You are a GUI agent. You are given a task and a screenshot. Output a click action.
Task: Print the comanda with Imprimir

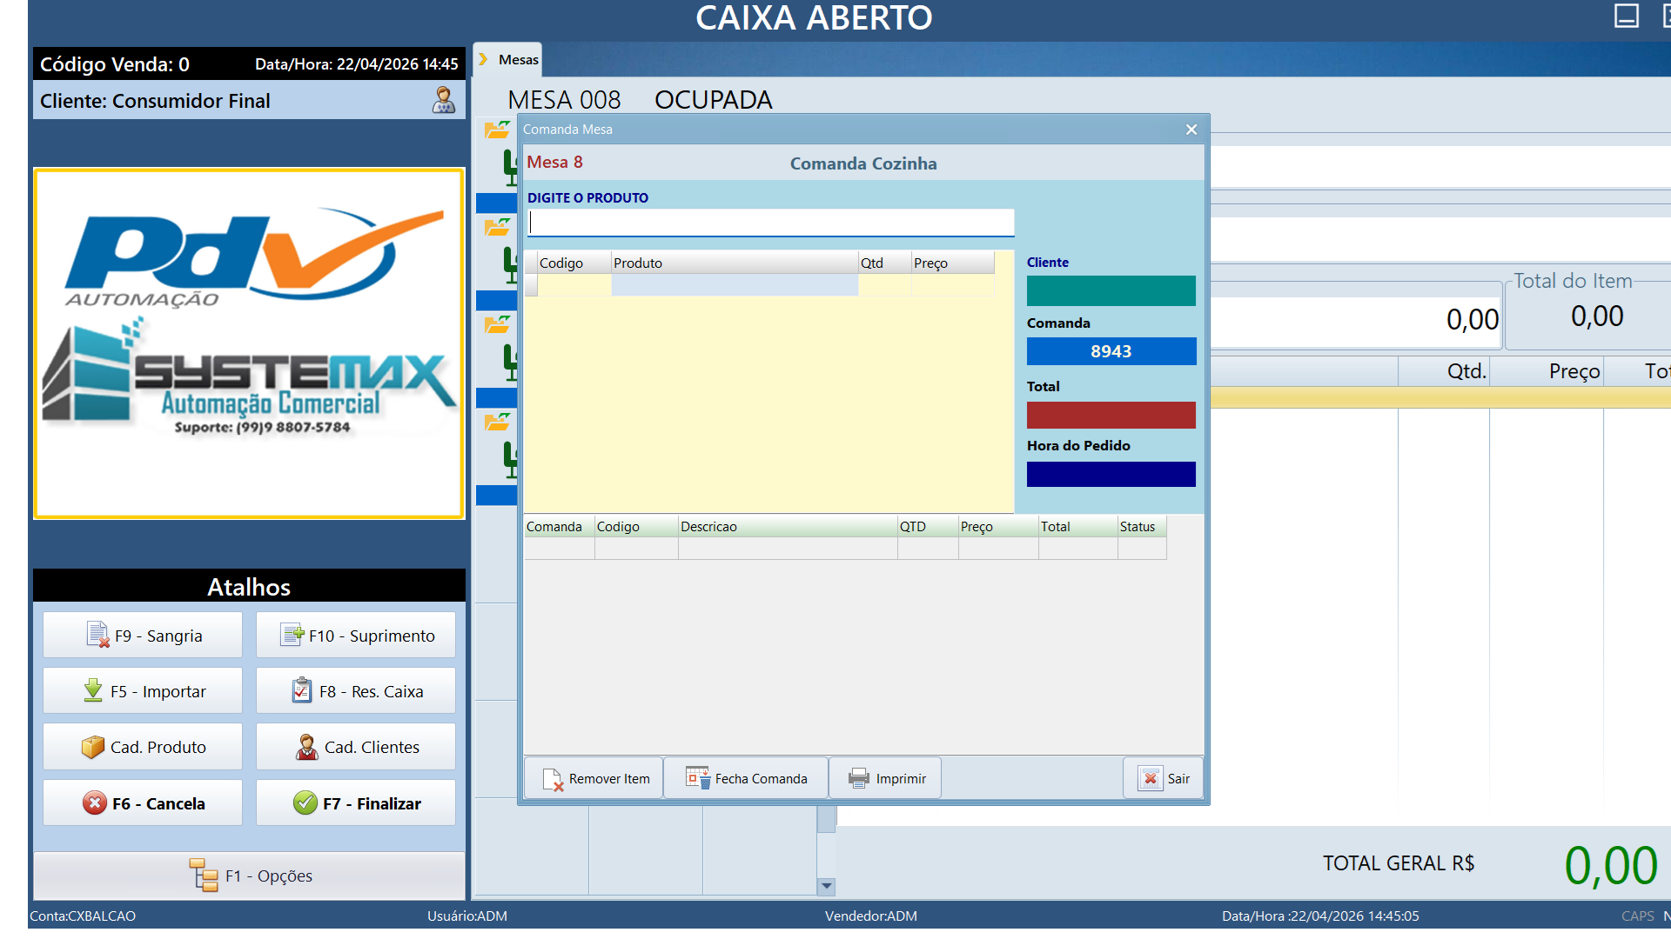point(886,778)
